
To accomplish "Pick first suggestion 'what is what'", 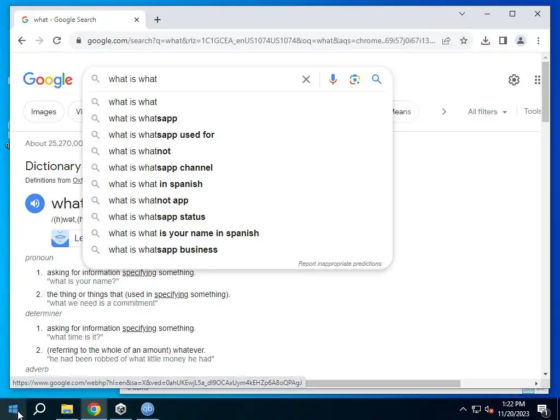I will [x=237, y=102].
